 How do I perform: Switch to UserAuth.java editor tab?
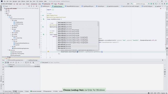coord(101,6)
